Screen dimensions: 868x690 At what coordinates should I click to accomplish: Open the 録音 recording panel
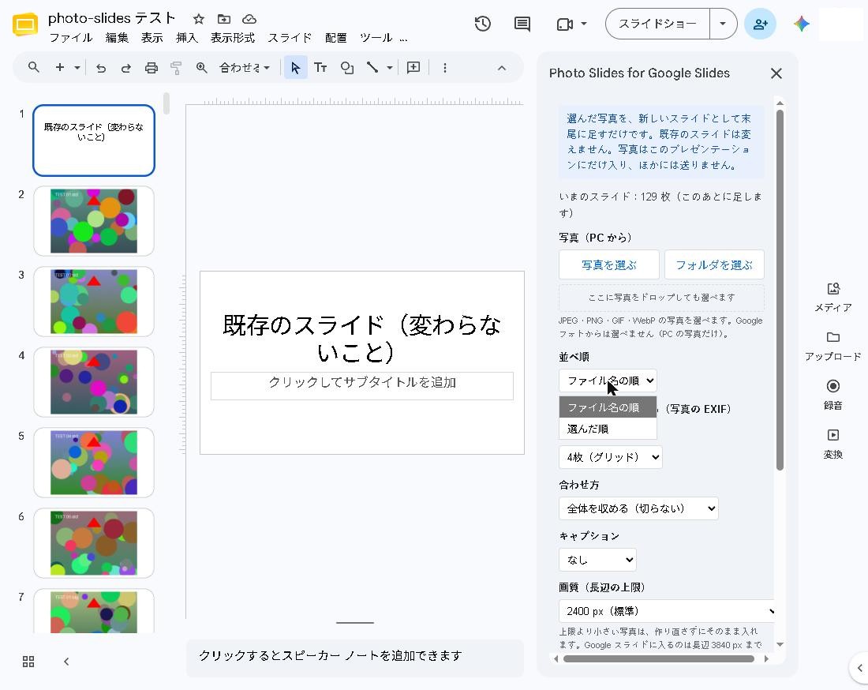(833, 395)
